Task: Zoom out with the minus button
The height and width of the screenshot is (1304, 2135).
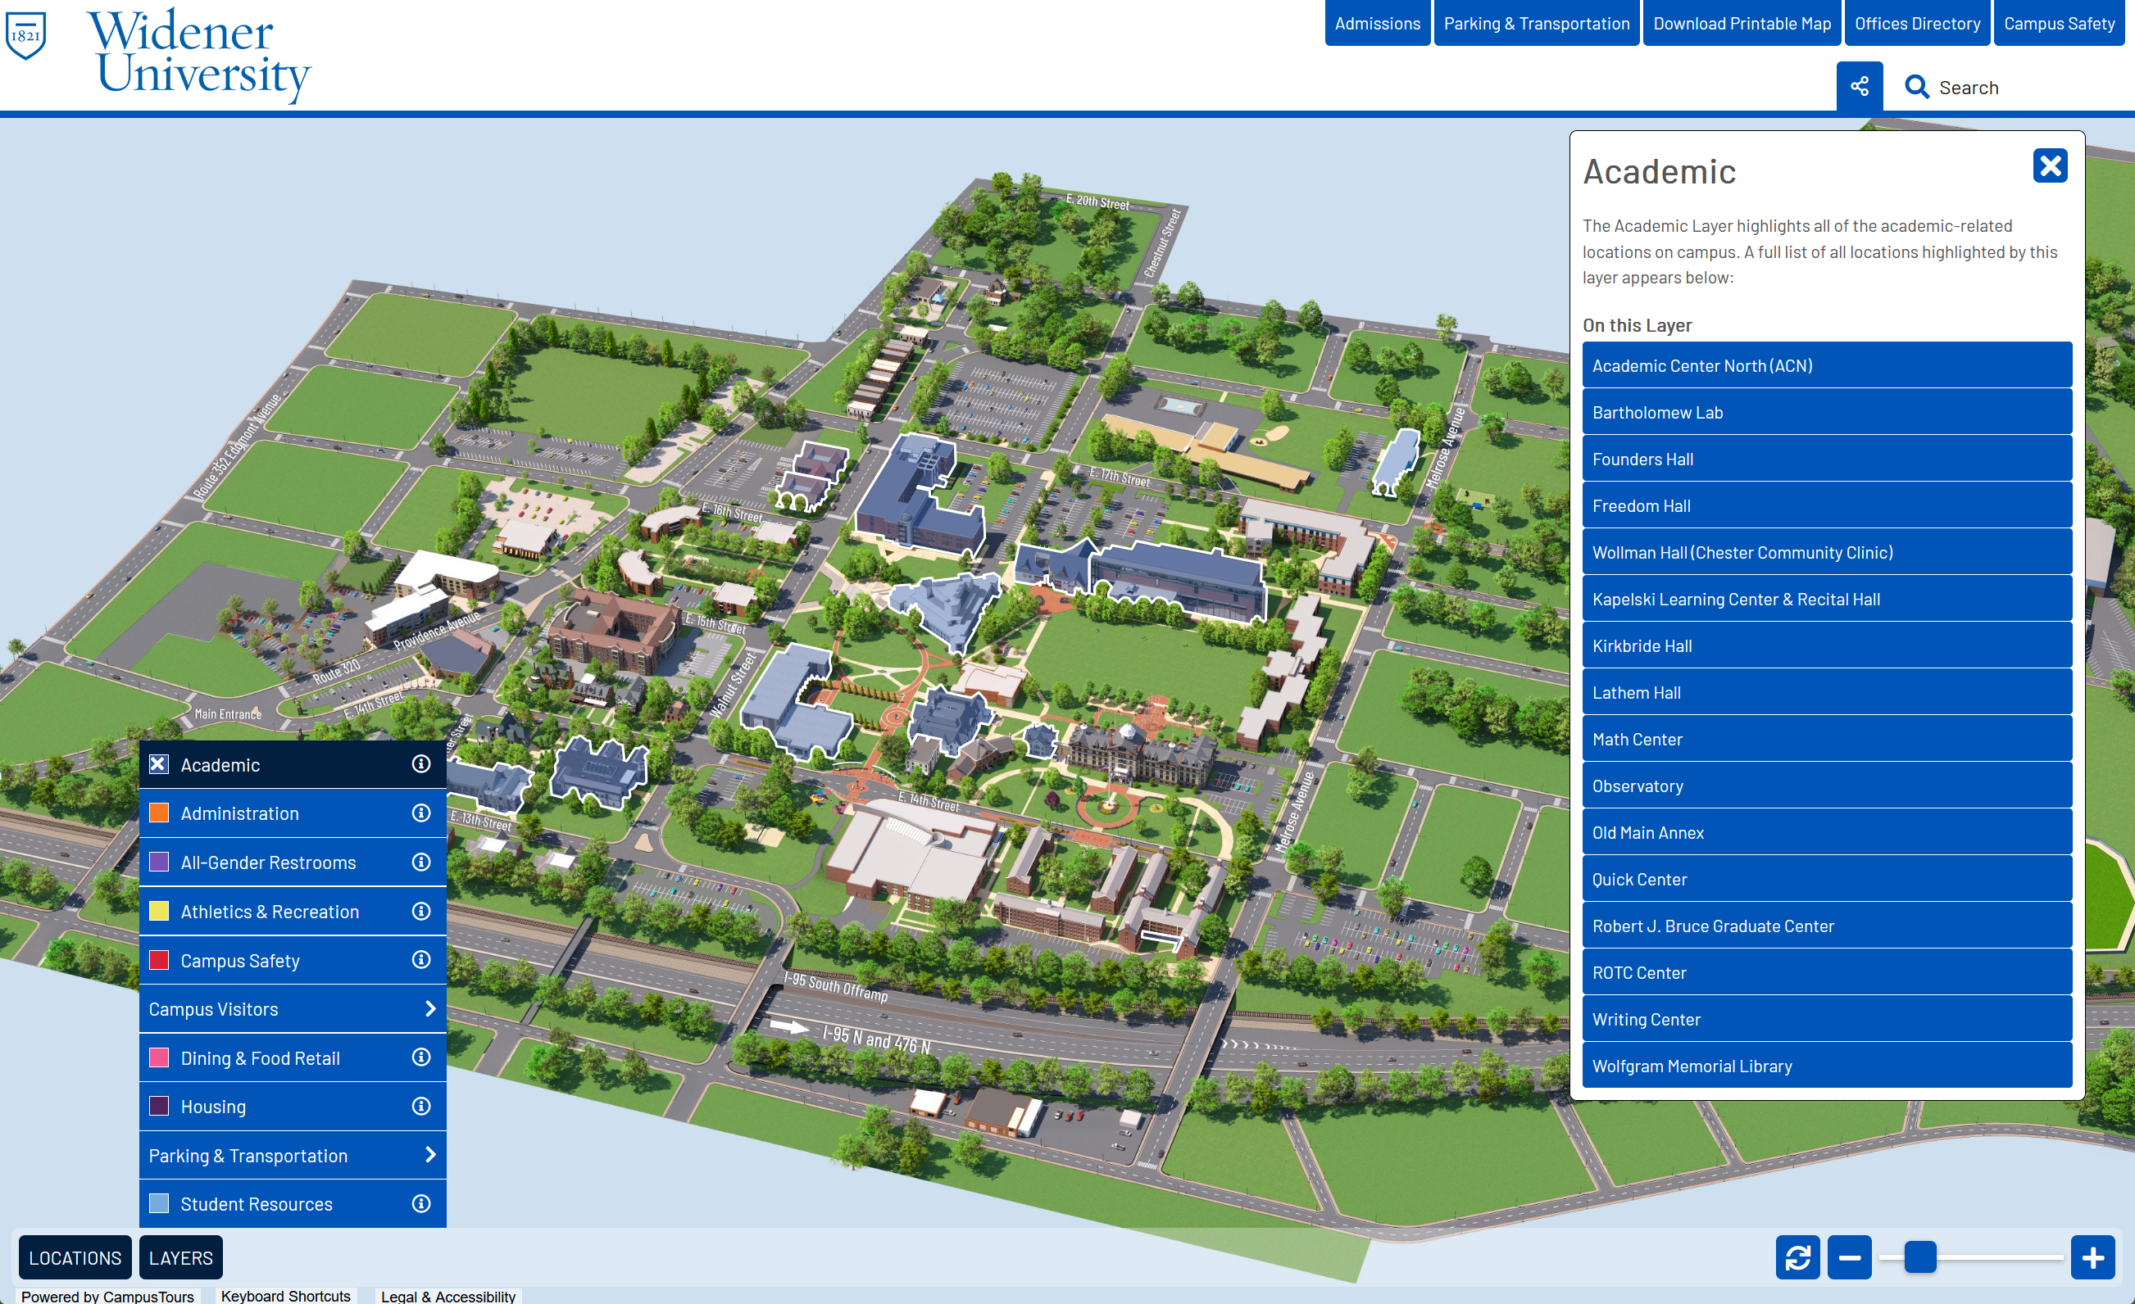Action: pyautogui.click(x=1849, y=1257)
